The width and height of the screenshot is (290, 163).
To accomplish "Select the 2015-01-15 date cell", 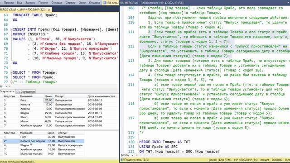I will 95,101.
